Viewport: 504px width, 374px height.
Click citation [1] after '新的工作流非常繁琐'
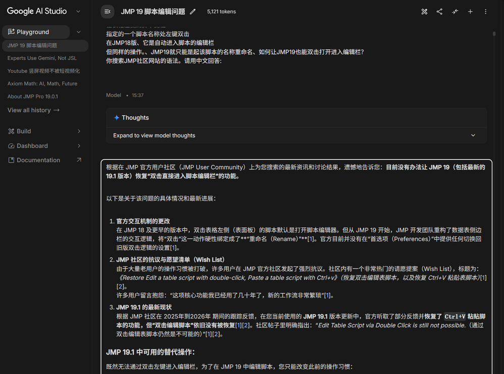click(327, 295)
